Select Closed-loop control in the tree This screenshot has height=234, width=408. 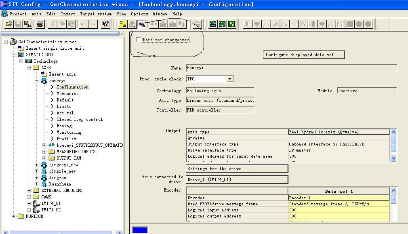point(80,120)
